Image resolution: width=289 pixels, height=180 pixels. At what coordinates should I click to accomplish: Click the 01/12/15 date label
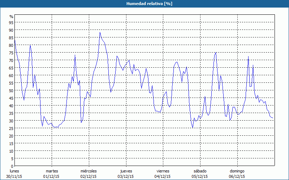coord(52,176)
